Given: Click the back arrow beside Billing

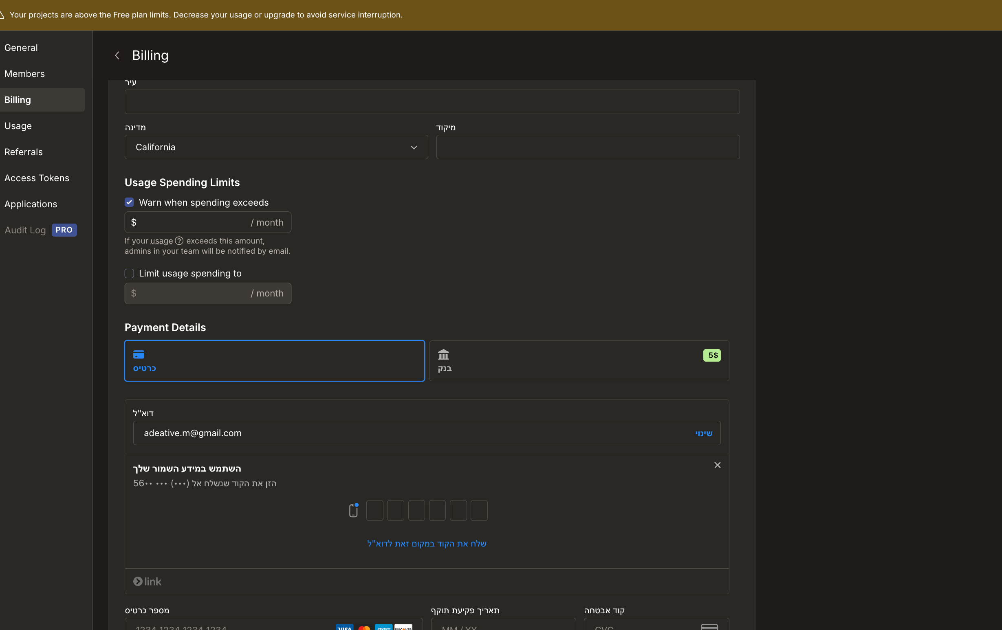Looking at the screenshot, I should click(x=117, y=55).
